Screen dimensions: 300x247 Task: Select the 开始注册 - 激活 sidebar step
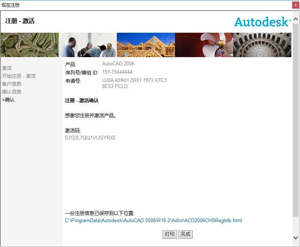point(19,76)
